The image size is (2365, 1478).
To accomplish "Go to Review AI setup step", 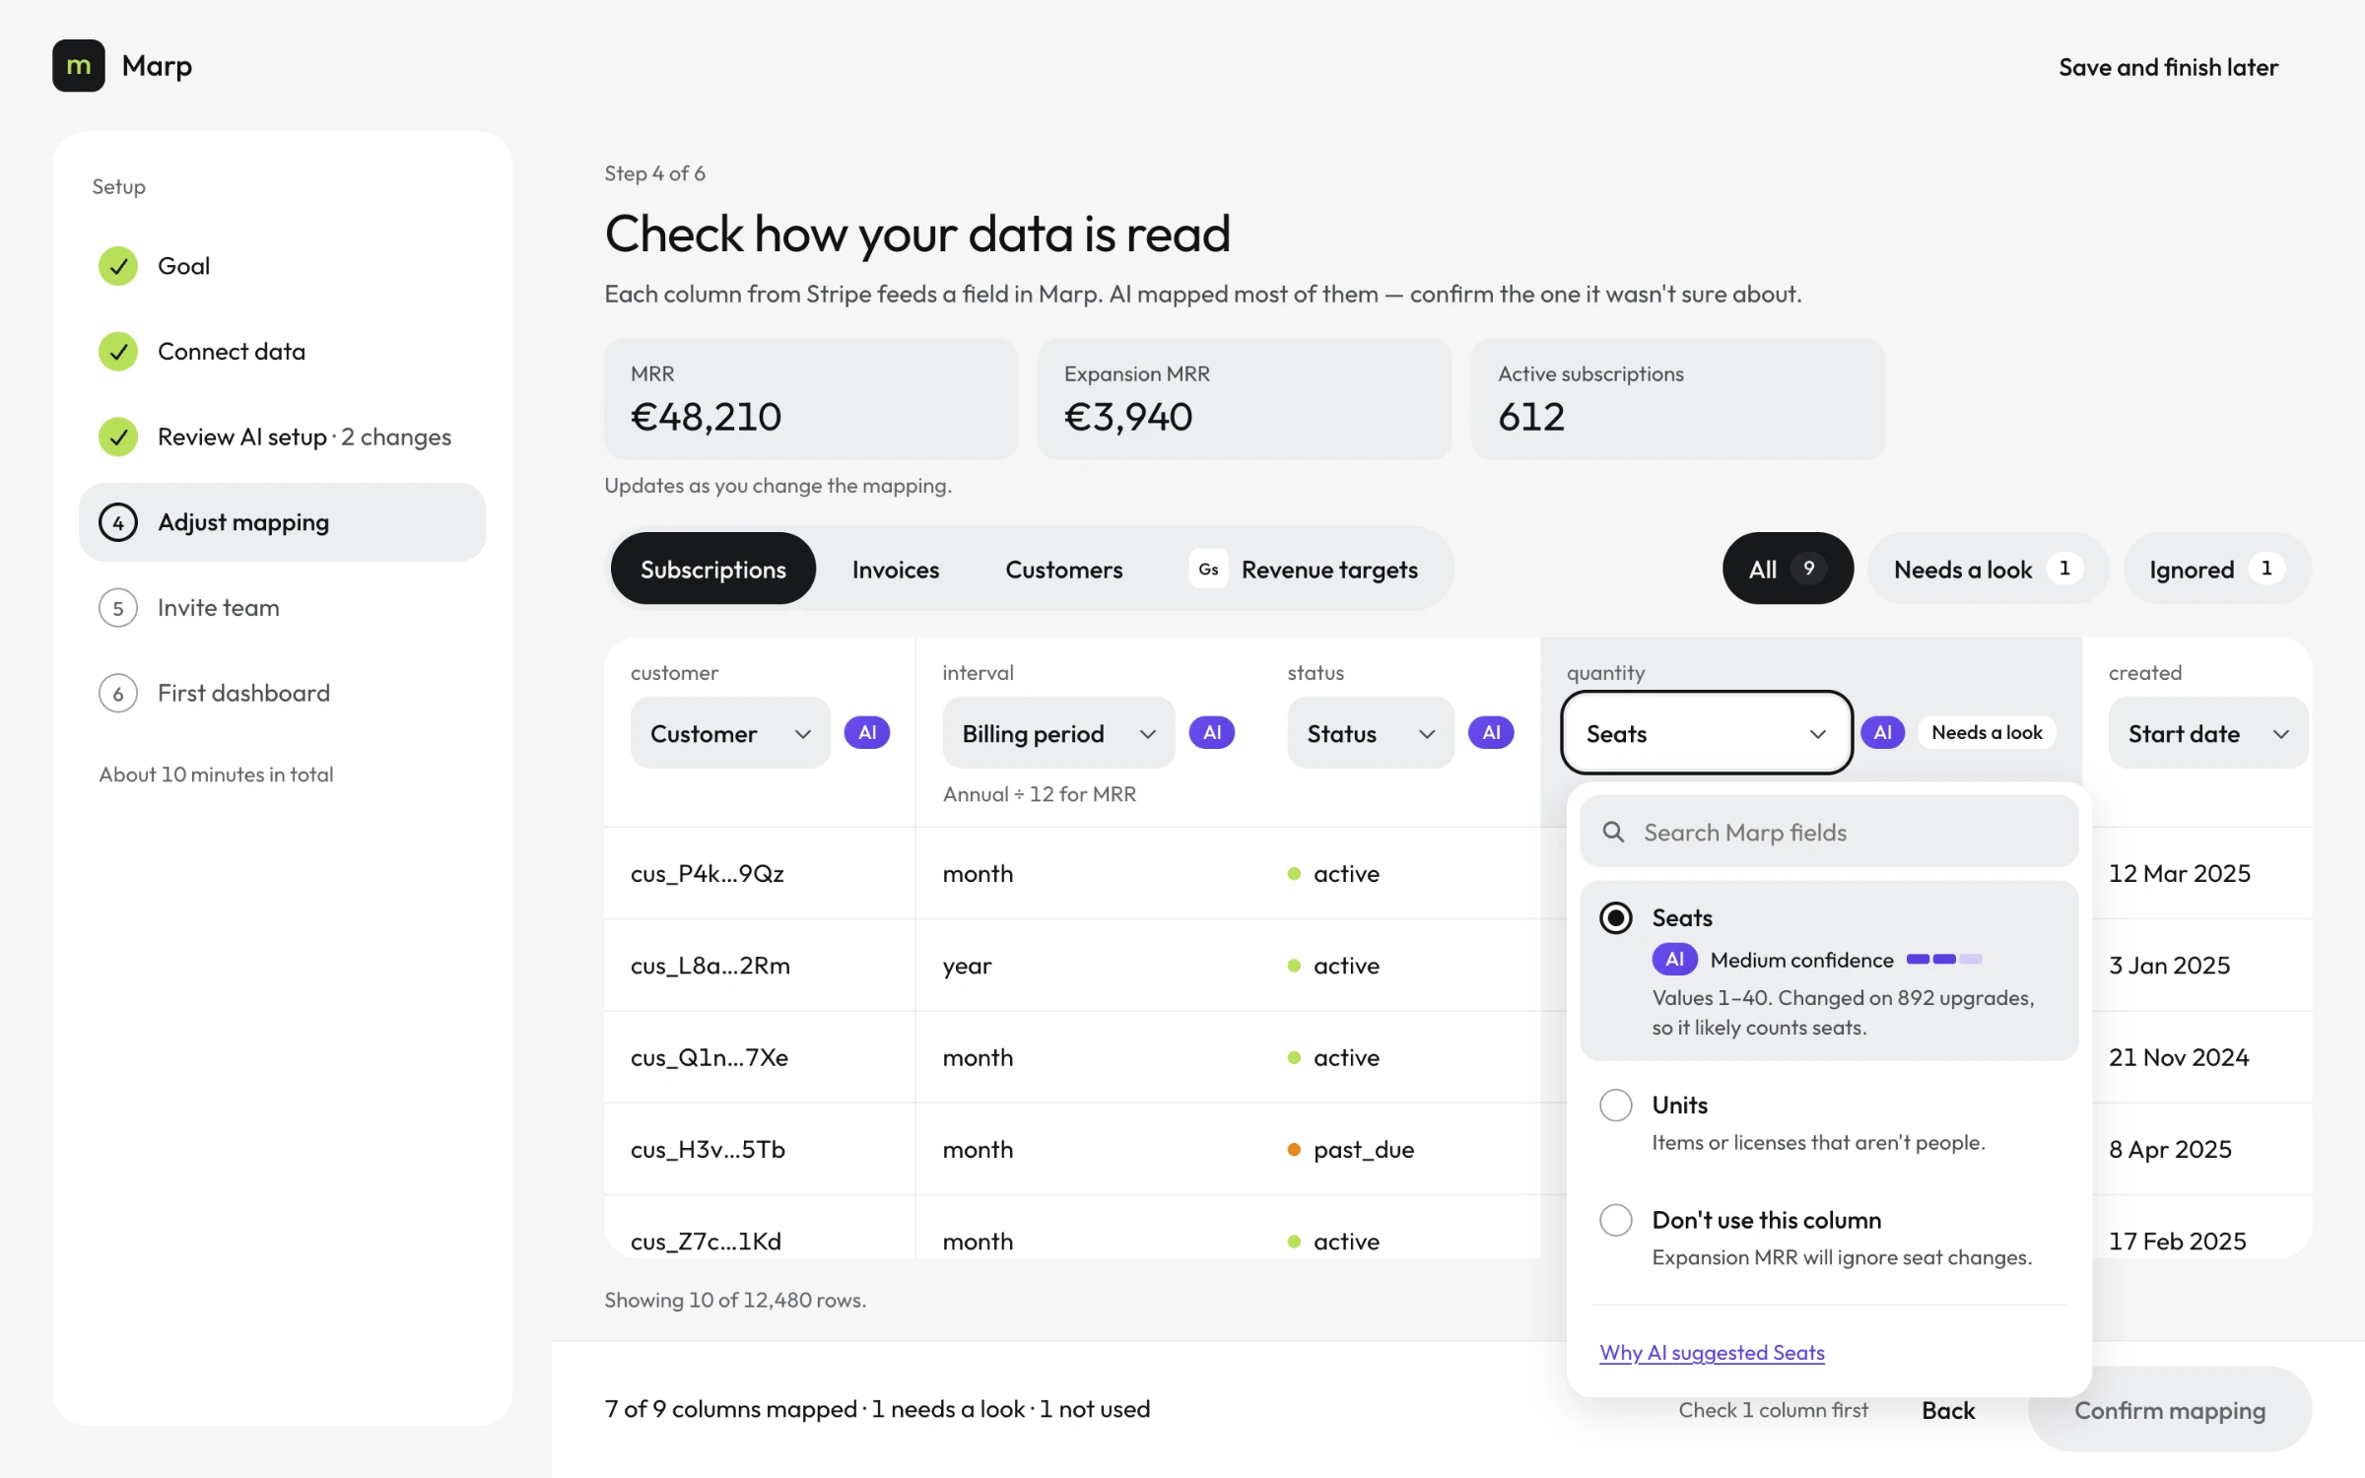I will 282,437.
